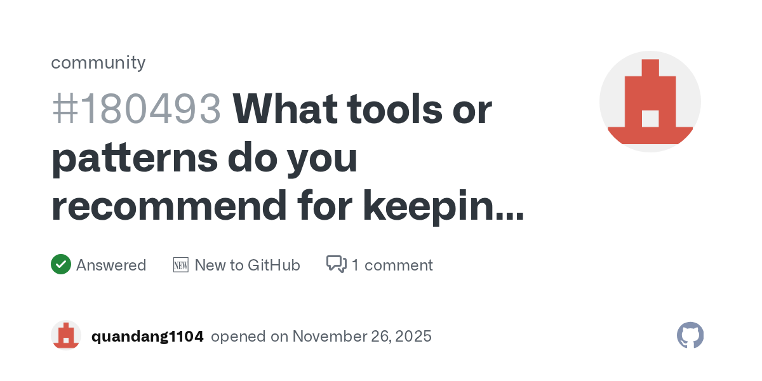Open the large red avatar image

click(x=650, y=102)
